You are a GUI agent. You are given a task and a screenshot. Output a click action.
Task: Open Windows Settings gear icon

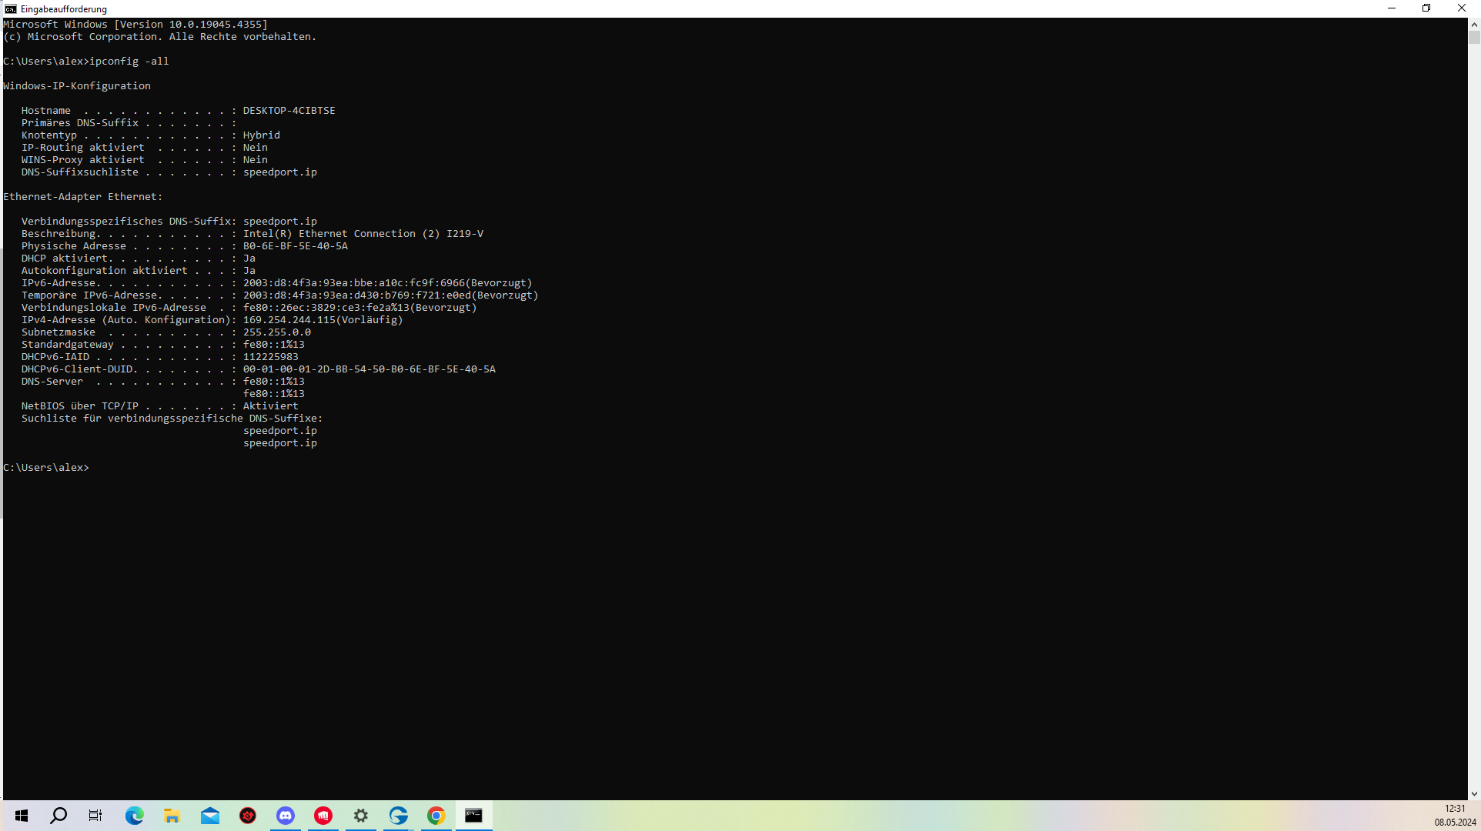pos(361,816)
